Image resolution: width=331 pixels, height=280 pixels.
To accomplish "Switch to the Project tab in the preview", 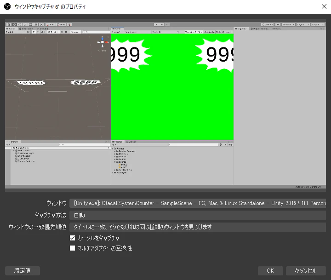I will pyautogui.click(x=117, y=142).
